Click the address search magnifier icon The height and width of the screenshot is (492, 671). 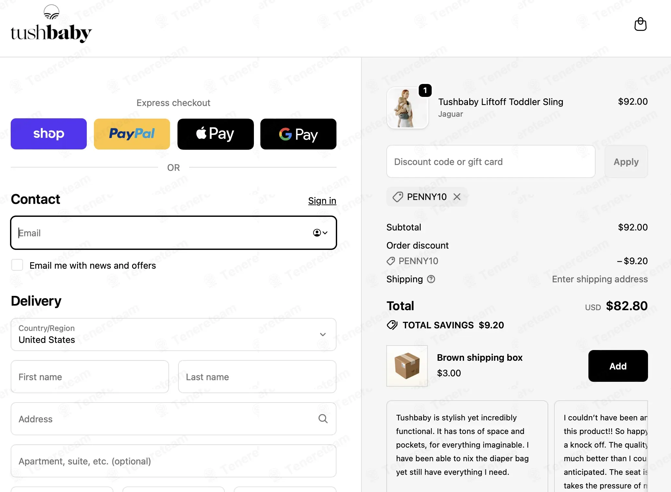pos(323,419)
